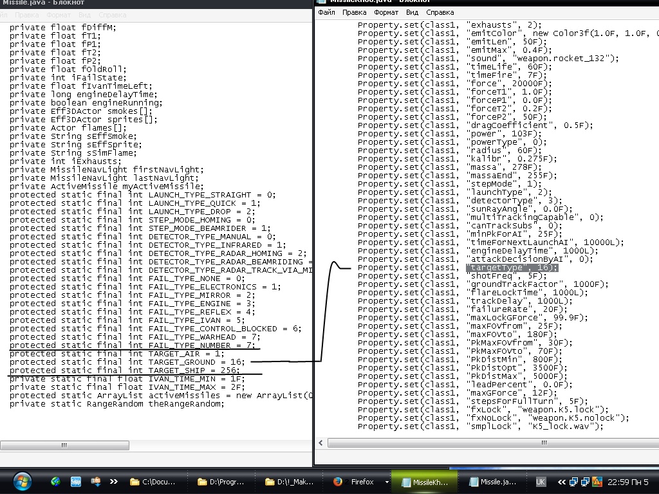The height and width of the screenshot is (494, 659).
Task: Click the STEP_MODE_BEAMRIDER = 1 line
Action: click(140, 228)
